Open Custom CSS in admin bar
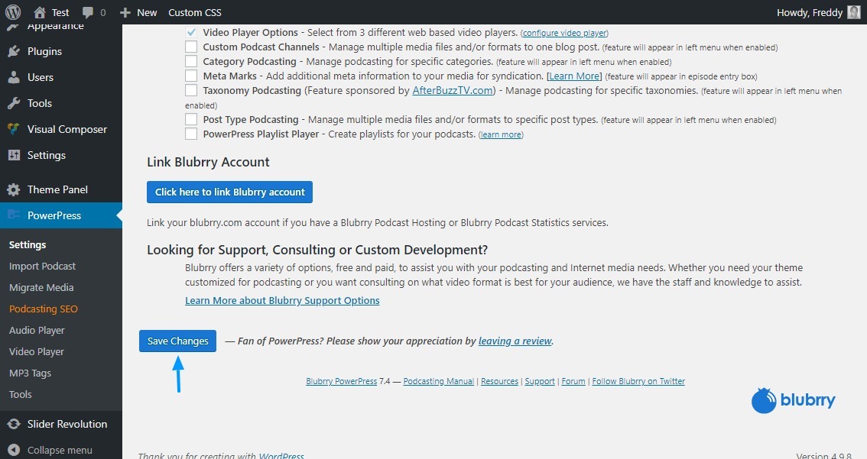The width and height of the screenshot is (867, 459). [x=195, y=12]
